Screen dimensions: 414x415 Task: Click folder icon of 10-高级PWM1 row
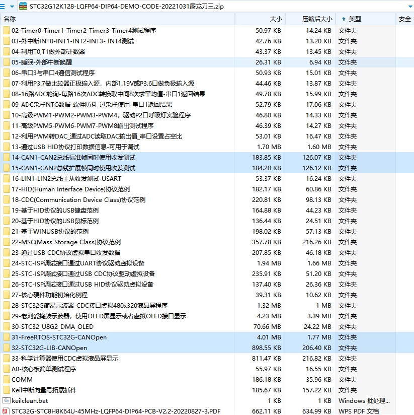point(7,115)
